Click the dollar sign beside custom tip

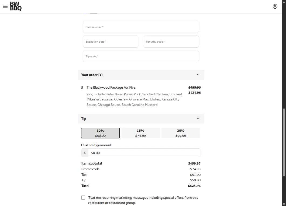[85, 153]
